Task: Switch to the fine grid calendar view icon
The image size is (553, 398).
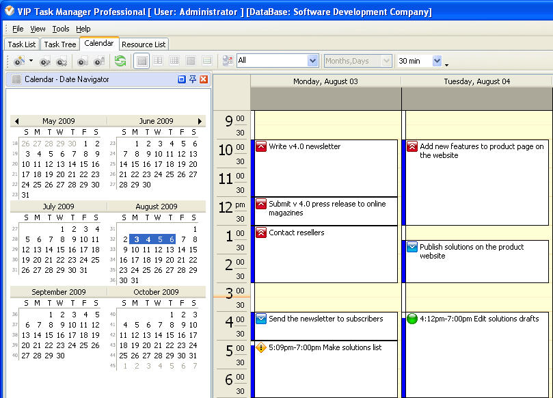Action: (191, 61)
